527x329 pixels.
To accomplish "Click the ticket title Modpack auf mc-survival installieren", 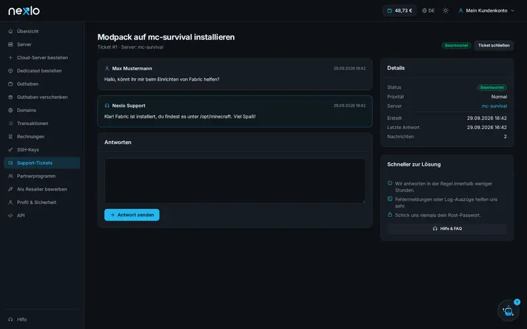I will pyautogui.click(x=166, y=37).
